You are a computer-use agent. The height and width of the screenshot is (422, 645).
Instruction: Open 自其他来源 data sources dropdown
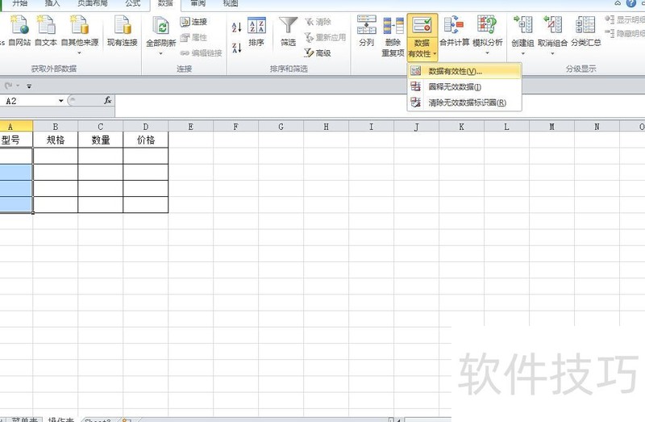tap(79, 35)
